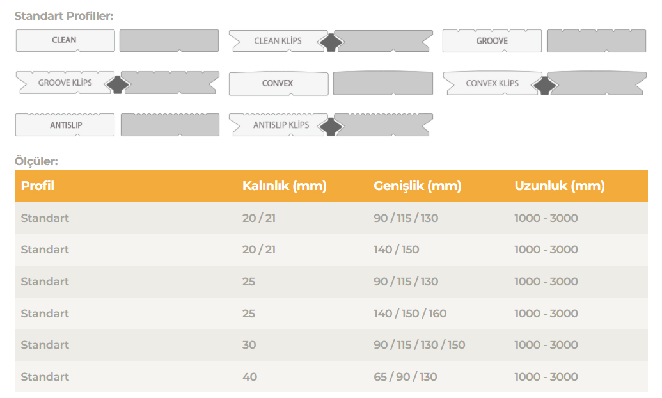
Task: Click the gray board beside CLEAN label
Action: (169, 40)
